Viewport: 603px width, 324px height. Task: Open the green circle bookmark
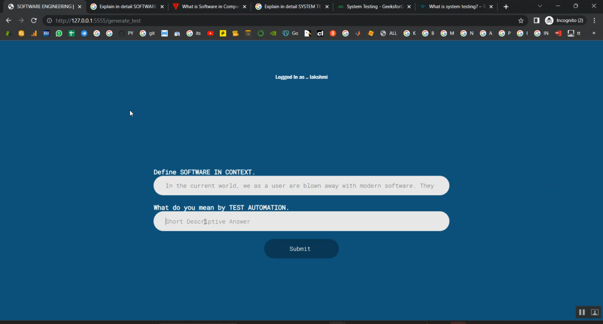pos(260,33)
